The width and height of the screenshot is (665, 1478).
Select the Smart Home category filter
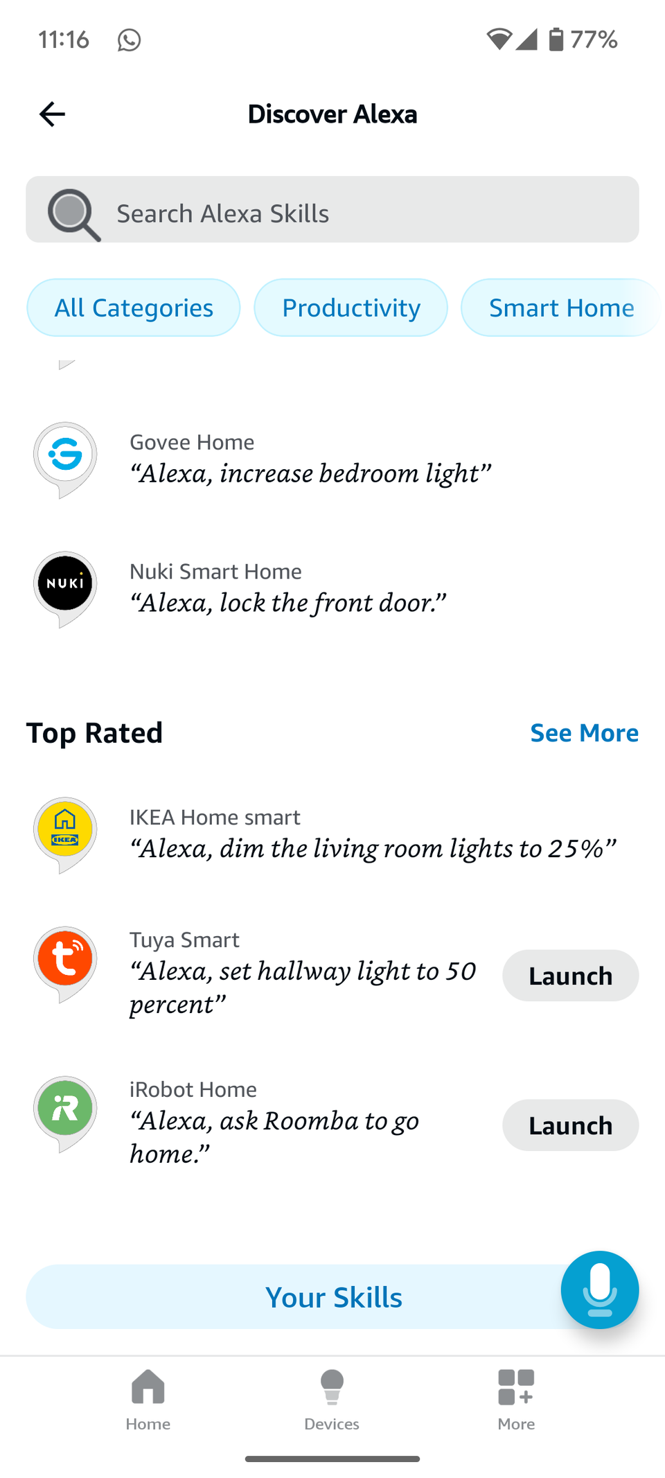pos(562,308)
